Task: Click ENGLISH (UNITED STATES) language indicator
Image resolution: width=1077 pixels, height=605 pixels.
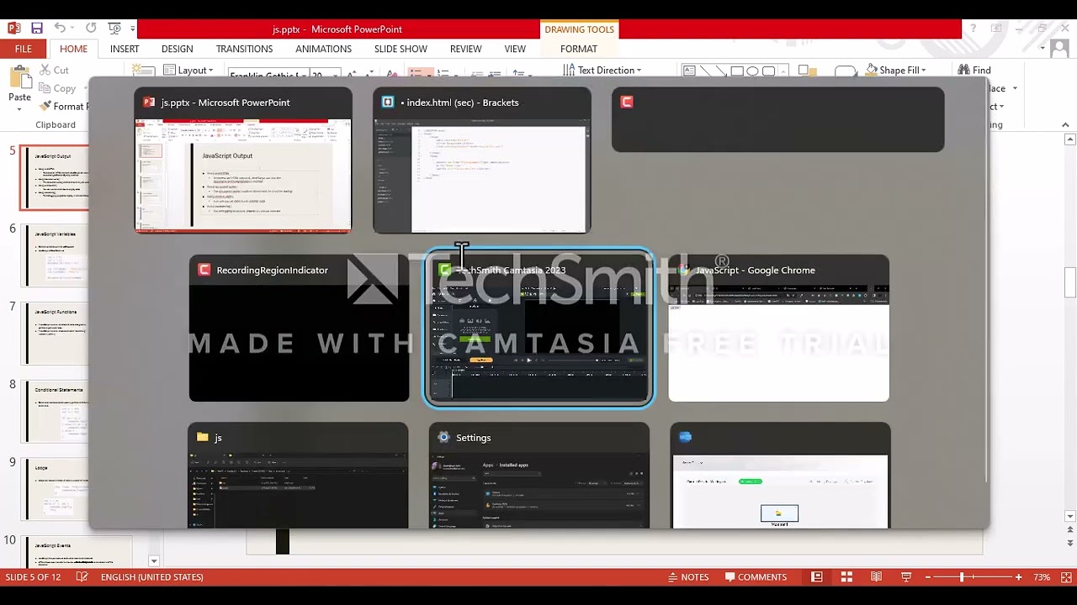Action: click(x=151, y=577)
